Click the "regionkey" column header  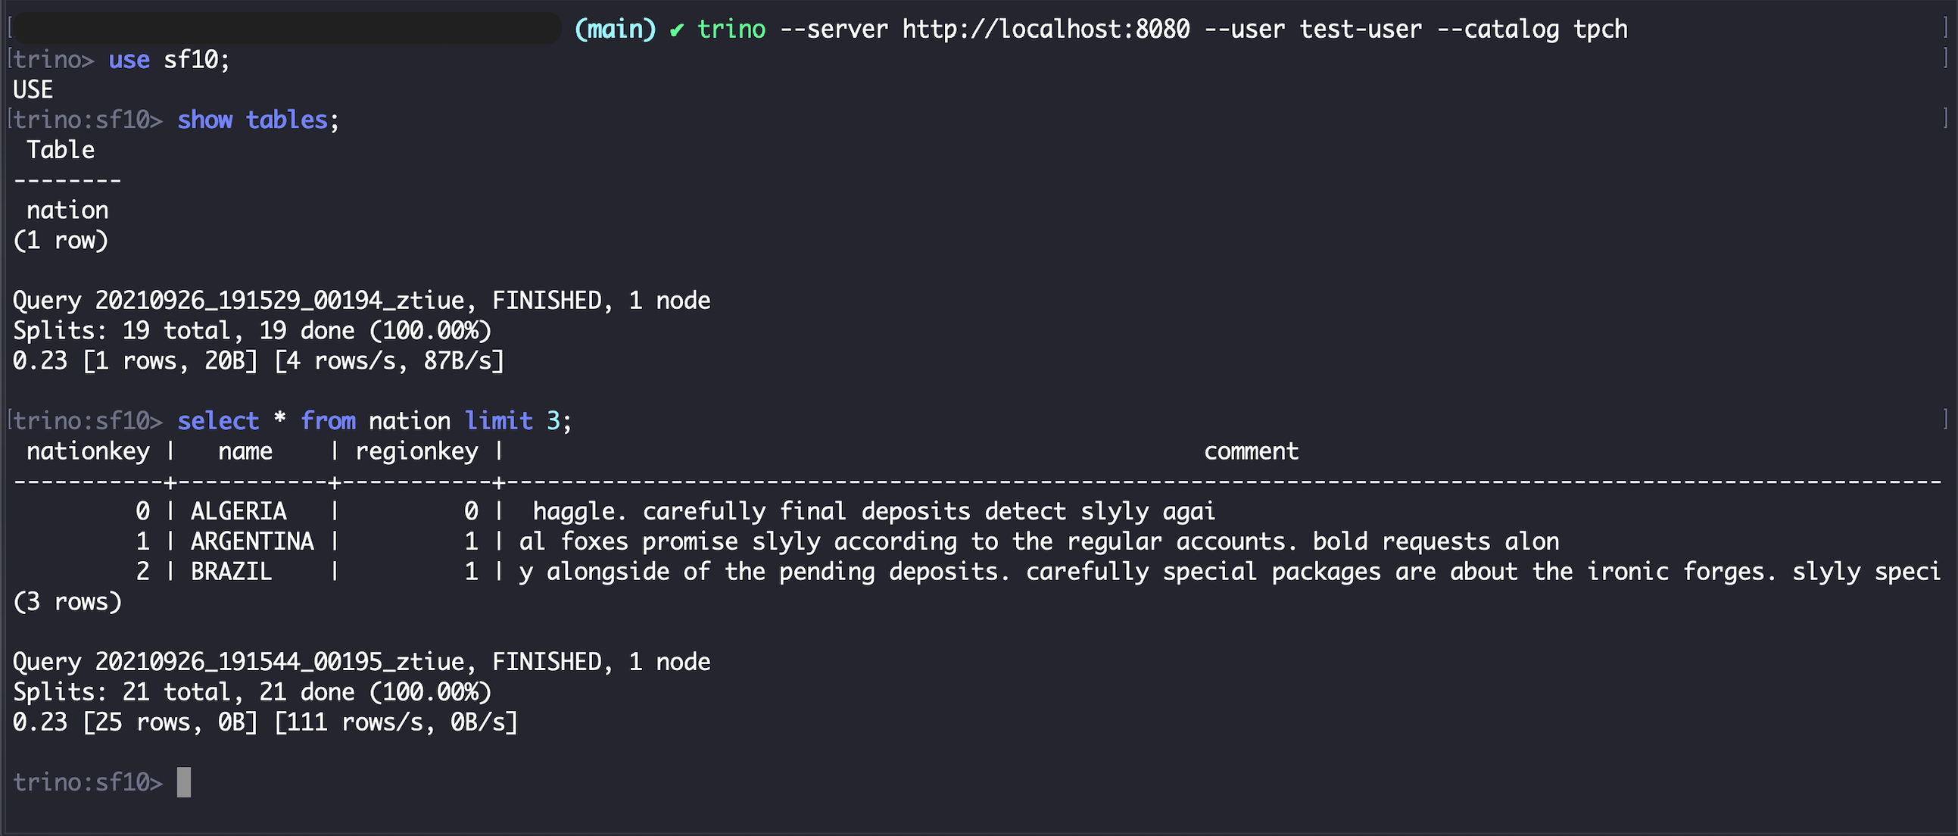point(416,451)
